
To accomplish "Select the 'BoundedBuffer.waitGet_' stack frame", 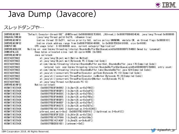I will pyautogui.click(x=98, y=64).
